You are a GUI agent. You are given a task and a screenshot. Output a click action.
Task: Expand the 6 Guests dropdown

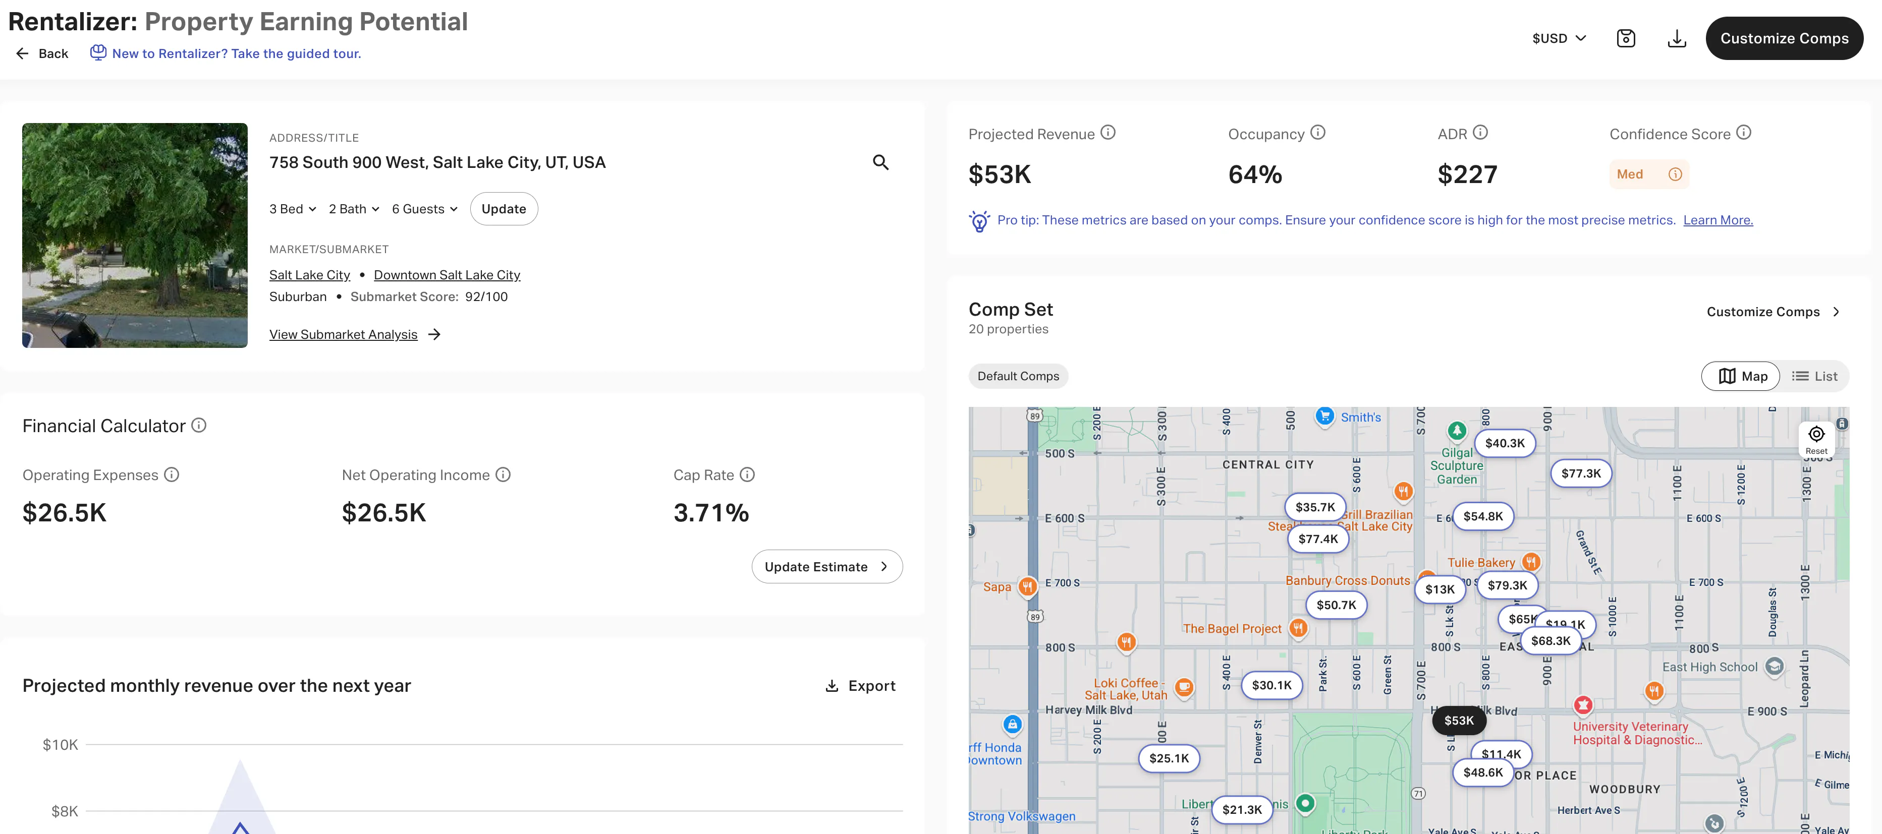[x=424, y=209]
